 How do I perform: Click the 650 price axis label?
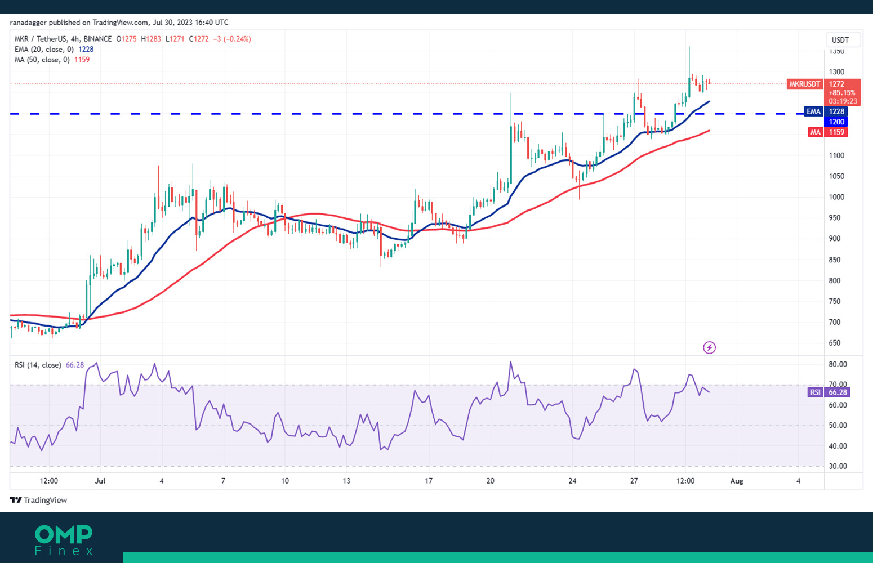tap(834, 343)
